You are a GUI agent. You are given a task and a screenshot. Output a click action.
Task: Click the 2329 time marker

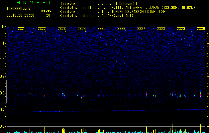click(x=181, y=29)
